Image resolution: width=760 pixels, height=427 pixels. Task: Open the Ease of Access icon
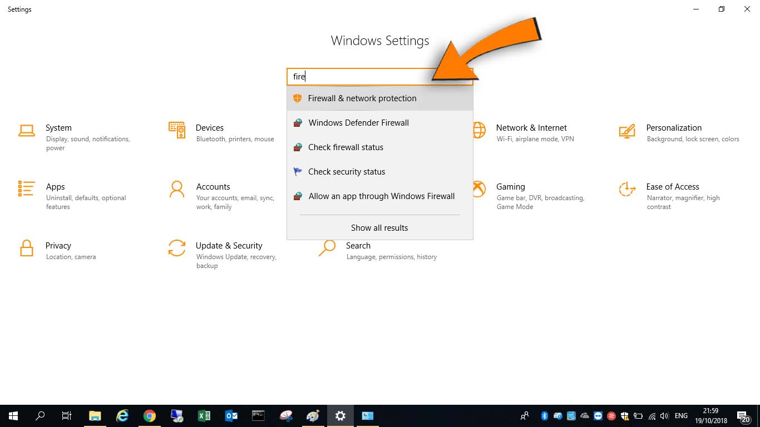pyautogui.click(x=627, y=189)
